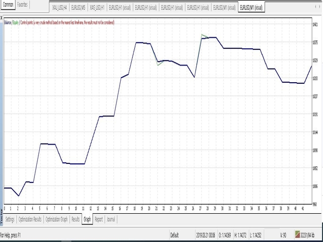Screen dimensions: 323x242
Task: Click the Default profile in status bar
Action: pos(175,235)
